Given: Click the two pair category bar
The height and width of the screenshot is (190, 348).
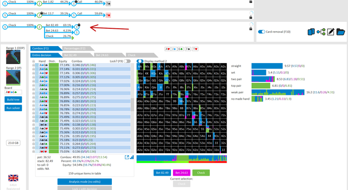Looking at the screenshot, I should tap(263, 79).
